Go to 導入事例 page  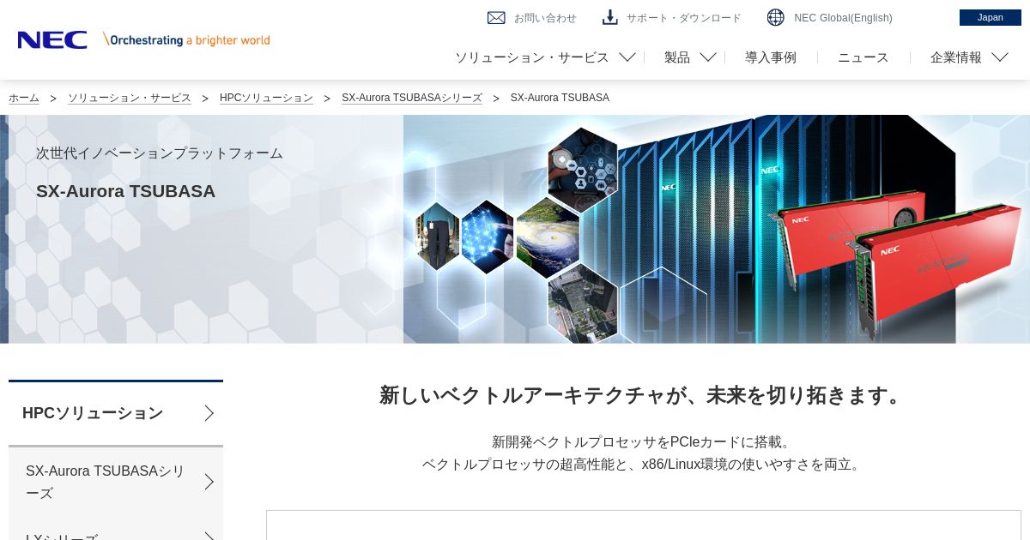coord(771,57)
